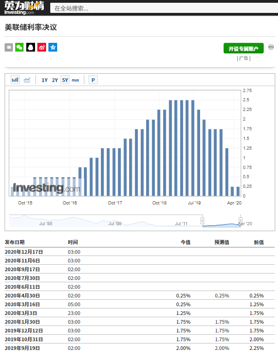The height and width of the screenshot is (355, 278).
Task: Select the 2020年7月30日 row
Action: point(140,278)
